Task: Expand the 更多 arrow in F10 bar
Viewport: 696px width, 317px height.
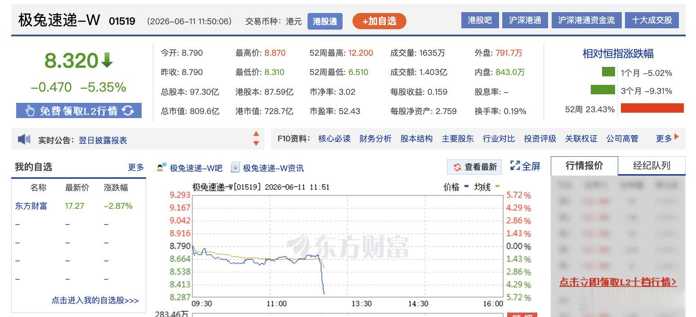Action: pyautogui.click(x=677, y=137)
